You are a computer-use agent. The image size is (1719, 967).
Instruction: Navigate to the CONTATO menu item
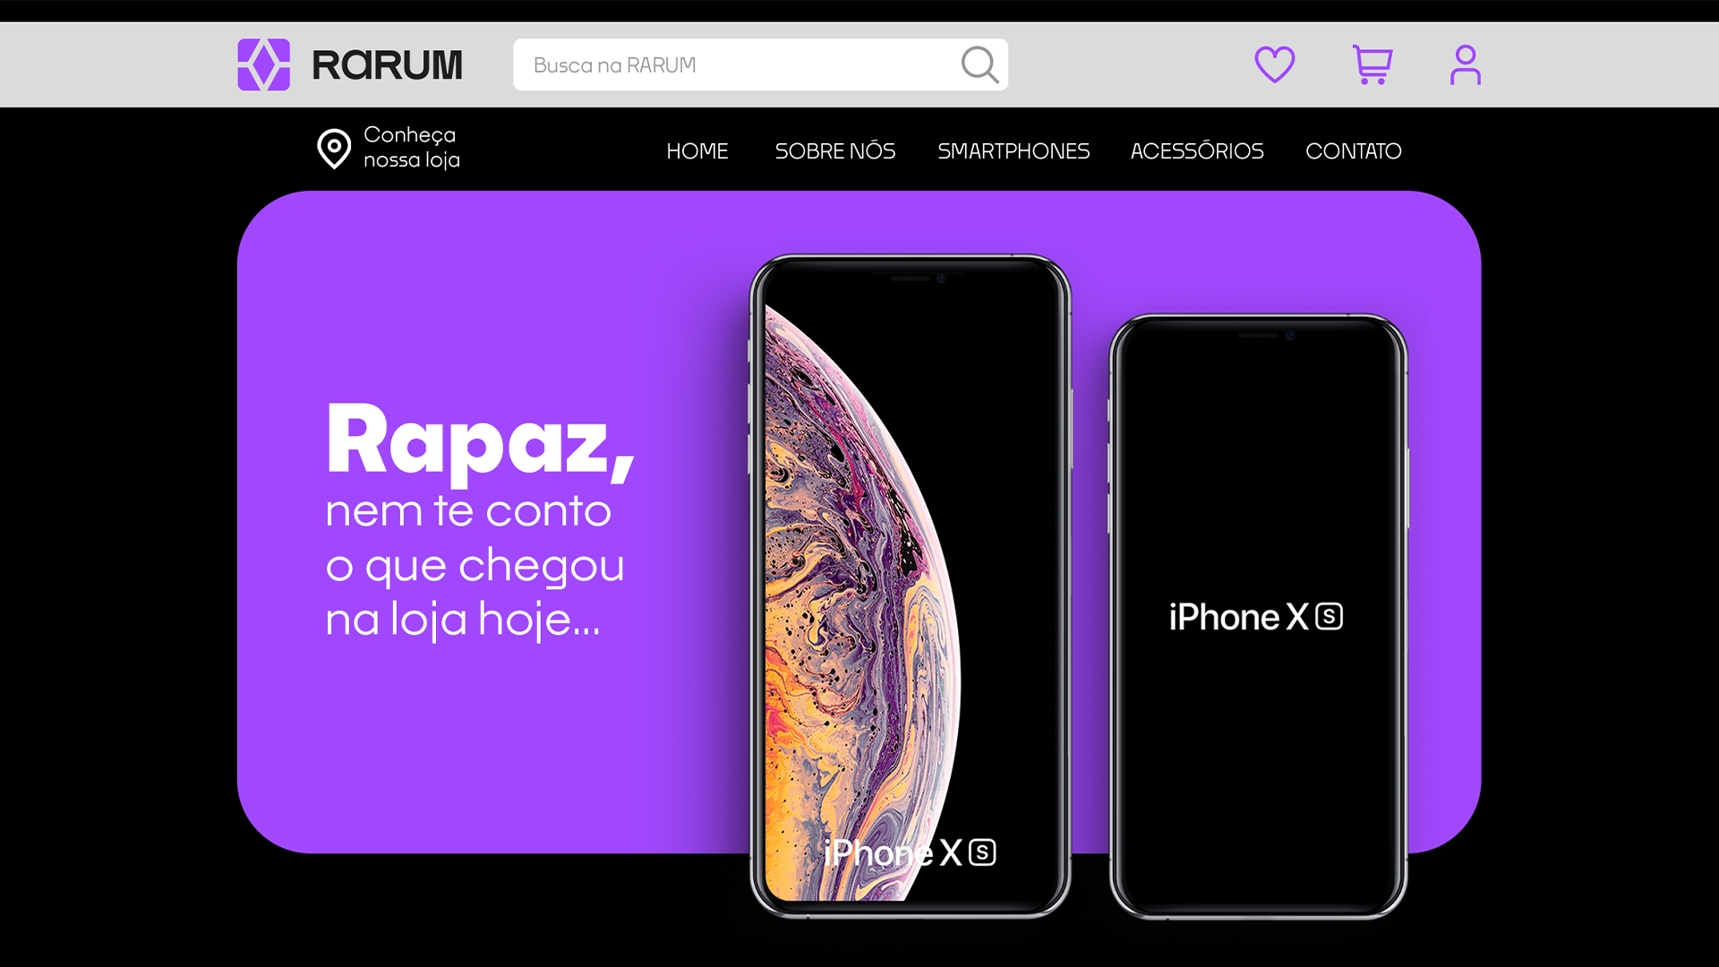point(1354,151)
